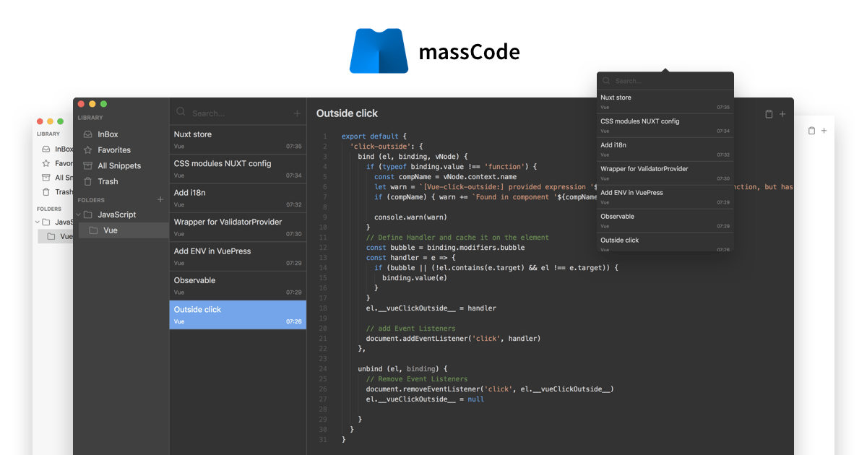This screenshot has width=867, height=455.
Task: Open CSS modules NUXT config in the snippet list
Action: 238,169
